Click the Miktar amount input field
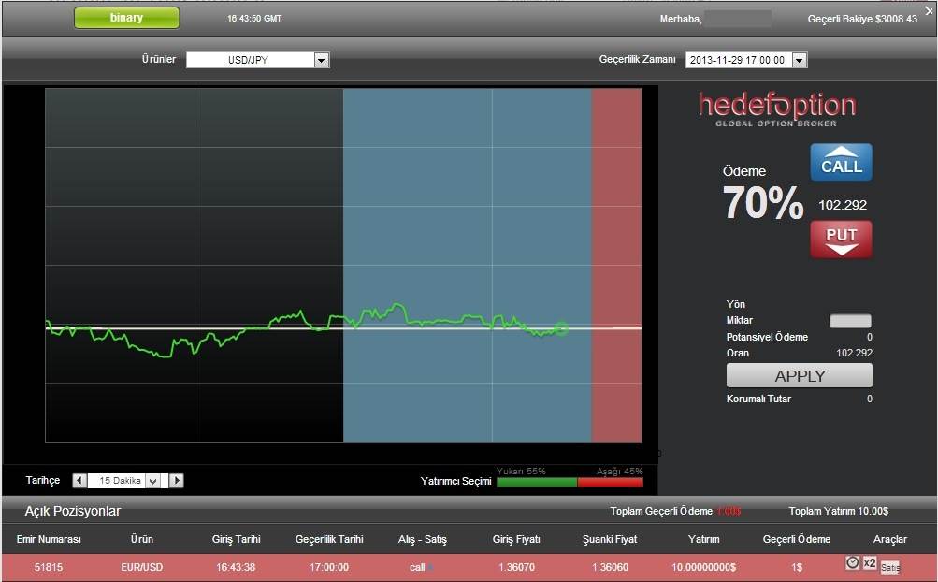This screenshot has width=938, height=582. 850,321
